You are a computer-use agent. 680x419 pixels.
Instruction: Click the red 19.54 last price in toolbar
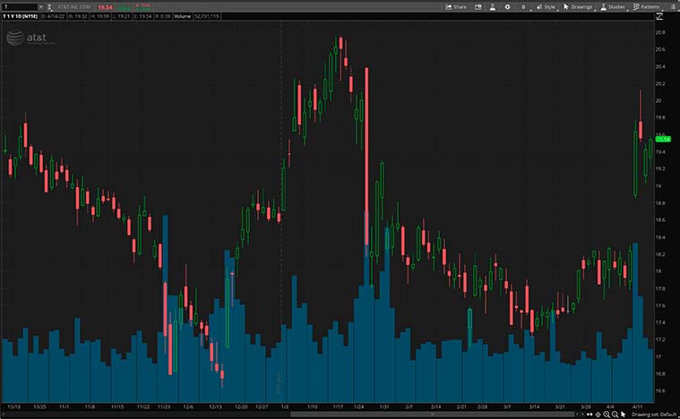point(105,7)
